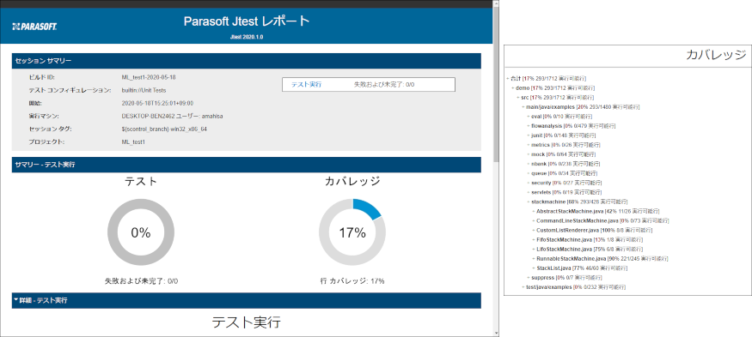
Task: Click the サマリー - テスト実行 section header
Action: (x=247, y=165)
